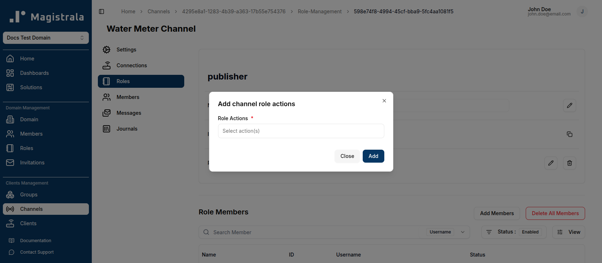Select the channel Roles tab

(141, 81)
